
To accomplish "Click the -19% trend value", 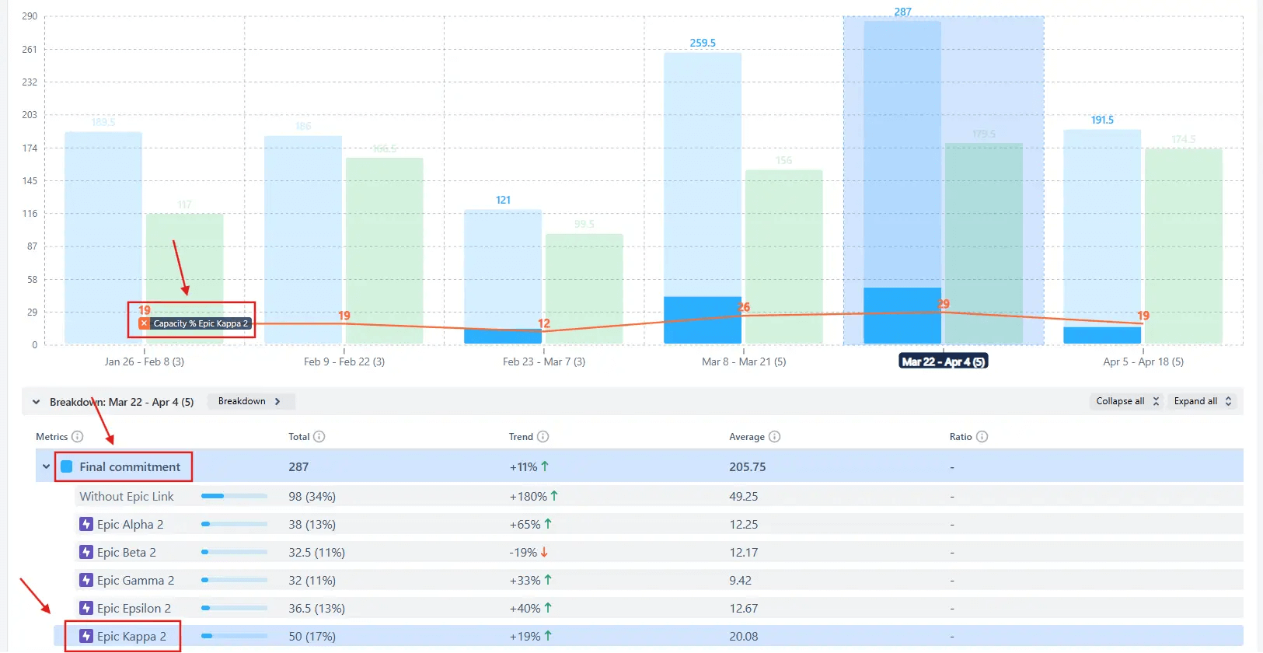I will [523, 552].
